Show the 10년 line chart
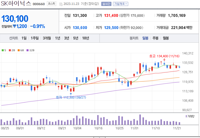200x138 pixels. [85, 38]
